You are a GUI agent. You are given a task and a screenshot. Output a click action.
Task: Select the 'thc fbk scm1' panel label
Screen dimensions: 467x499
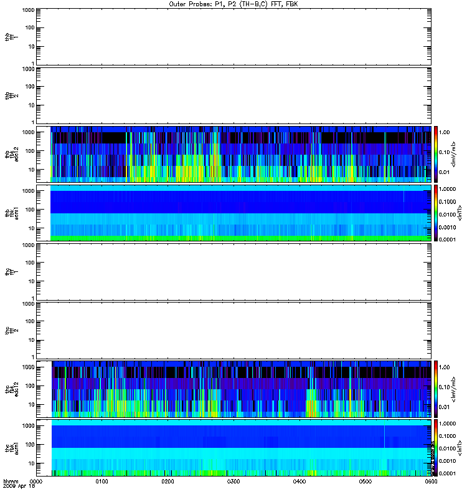point(11,448)
